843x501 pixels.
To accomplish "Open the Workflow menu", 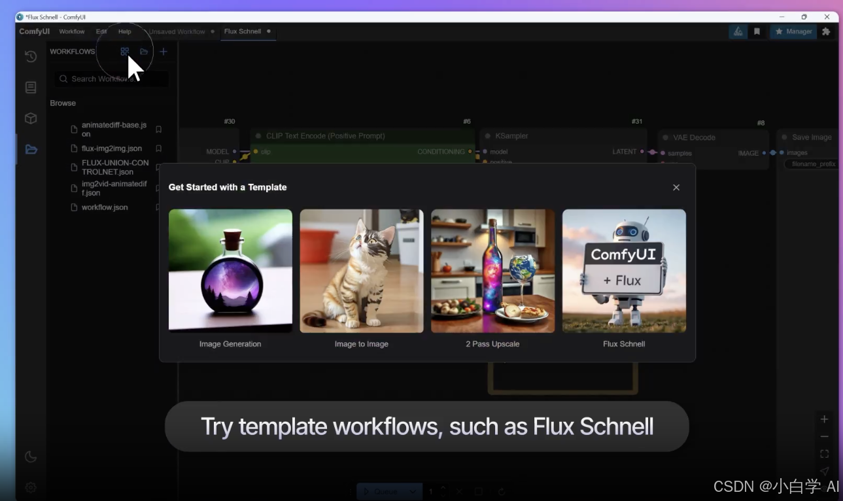I will [x=72, y=31].
